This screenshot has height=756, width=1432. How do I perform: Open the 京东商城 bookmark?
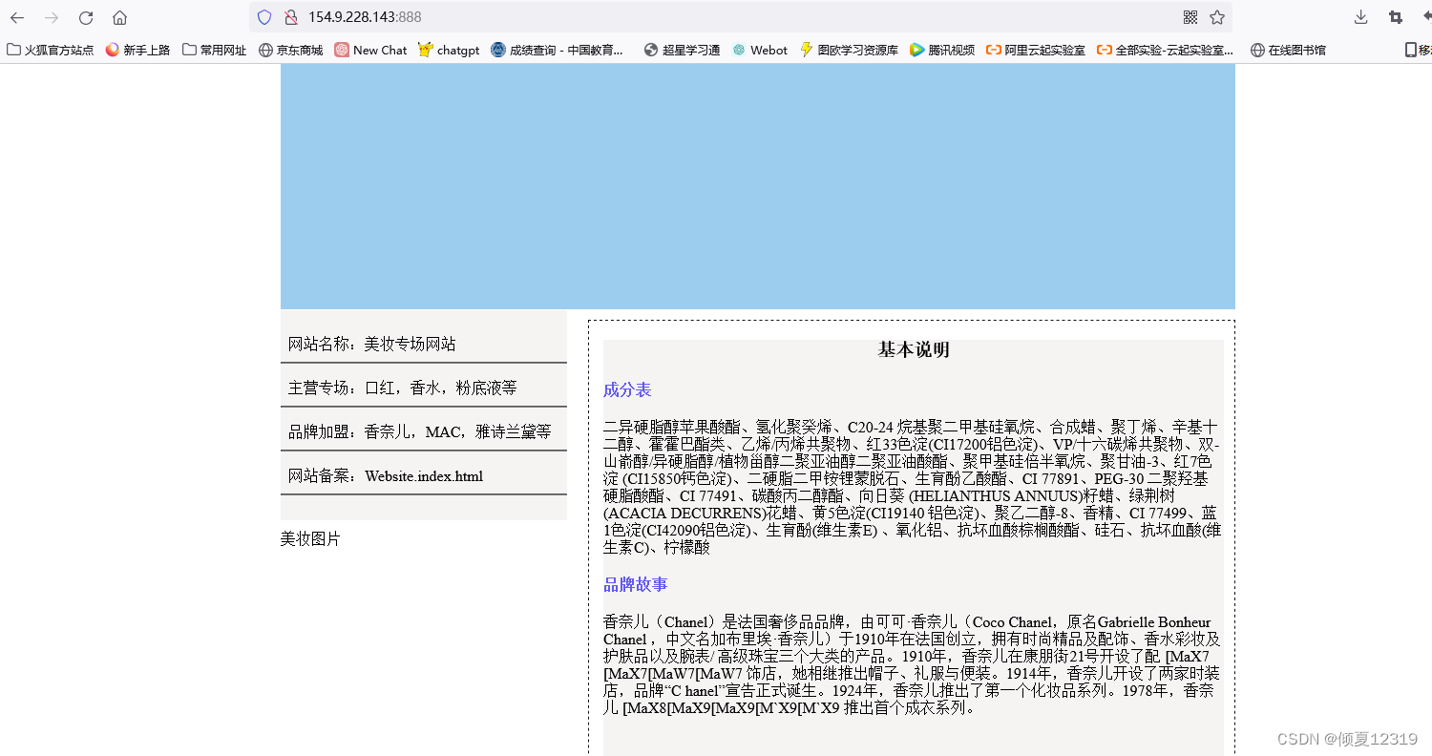291,50
